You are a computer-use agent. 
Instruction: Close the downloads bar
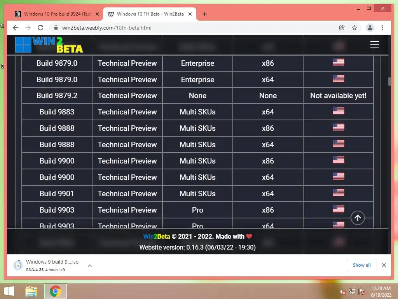[384, 265]
